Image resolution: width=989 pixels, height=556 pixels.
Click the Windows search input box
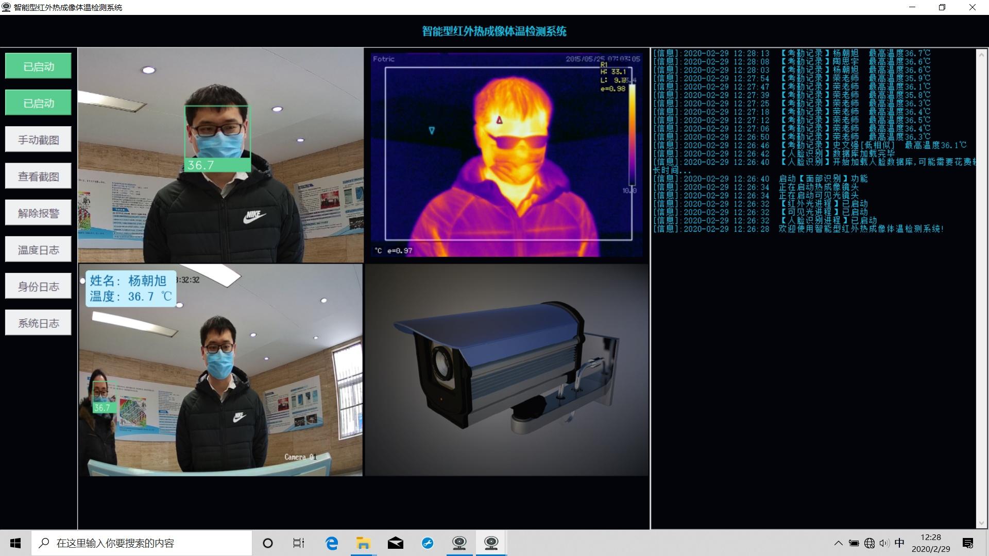(x=142, y=543)
